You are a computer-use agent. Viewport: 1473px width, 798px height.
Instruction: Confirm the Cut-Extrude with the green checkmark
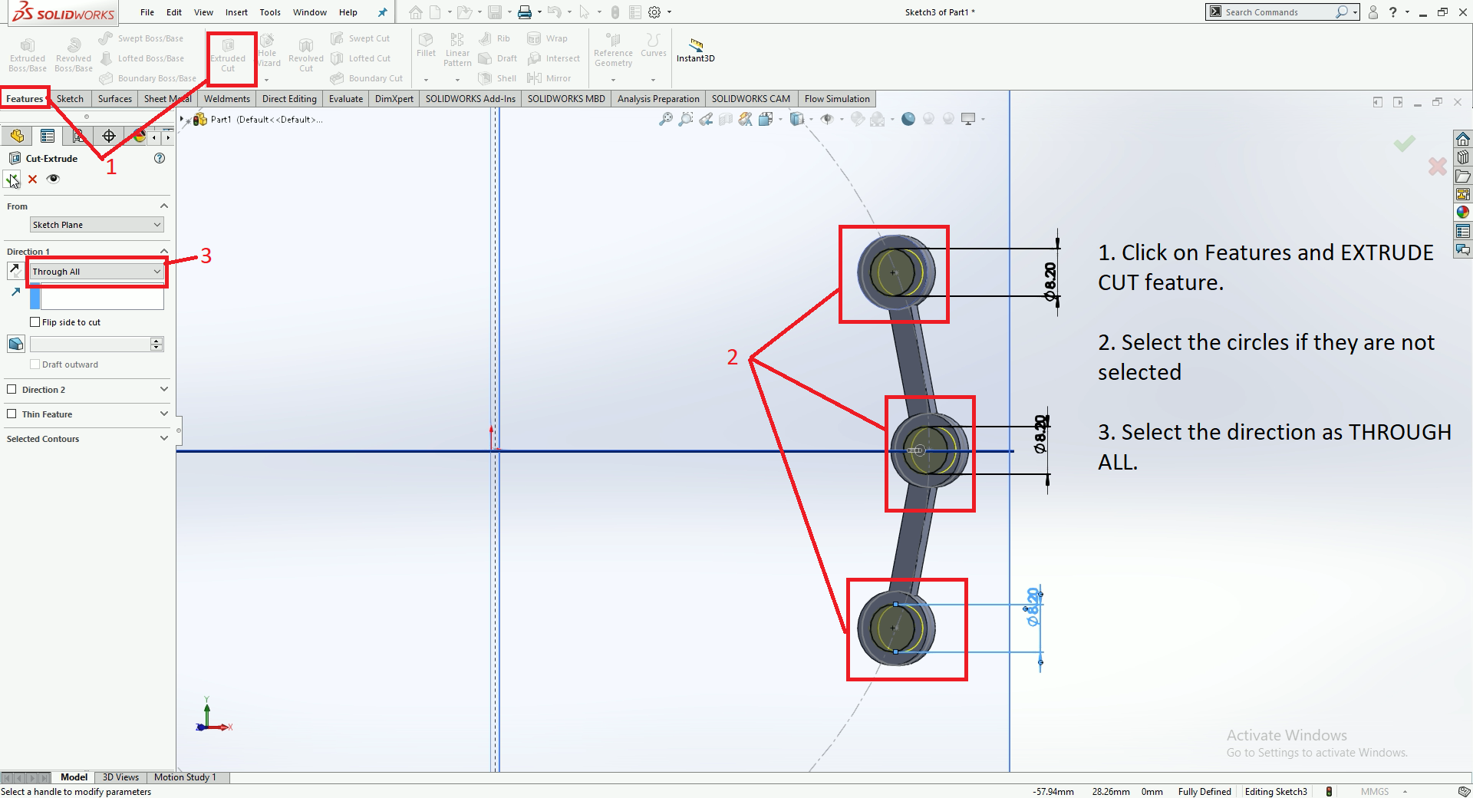tap(12, 179)
